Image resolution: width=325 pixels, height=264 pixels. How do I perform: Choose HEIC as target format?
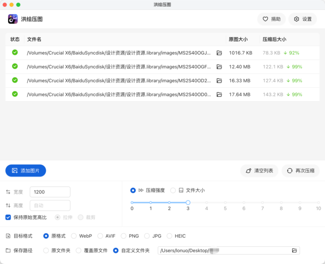[169, 236]
